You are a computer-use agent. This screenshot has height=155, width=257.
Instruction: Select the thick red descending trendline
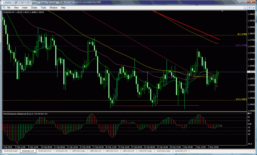pos(186,25)
